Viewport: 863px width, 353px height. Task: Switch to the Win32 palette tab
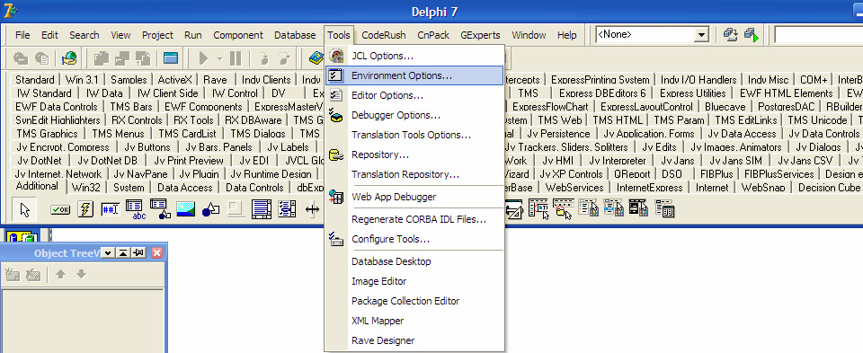86,187
